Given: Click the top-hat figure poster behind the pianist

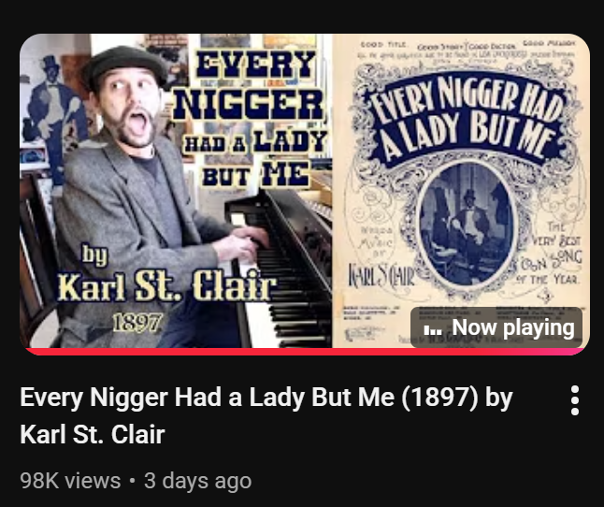Looking at the screenshot, I should pos(55,116).
